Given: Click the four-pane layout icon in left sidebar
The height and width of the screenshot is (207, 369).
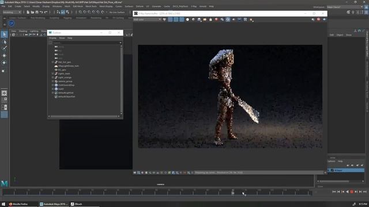Looking at the screenshot, I should (4, 100).
